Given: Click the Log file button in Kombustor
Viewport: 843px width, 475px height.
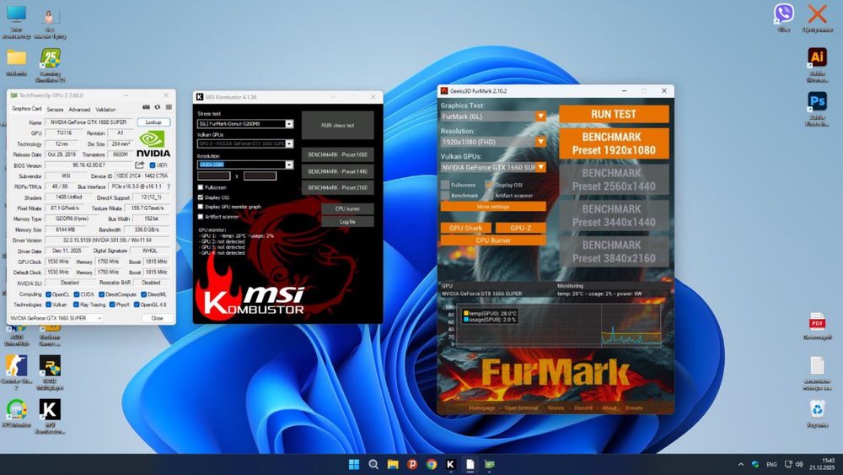Looking at the screenshot, I should tap(347, 222).
